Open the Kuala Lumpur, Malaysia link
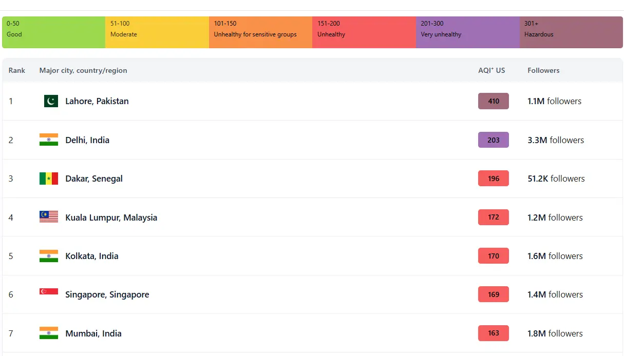The image size is (624, 356). 111,217
